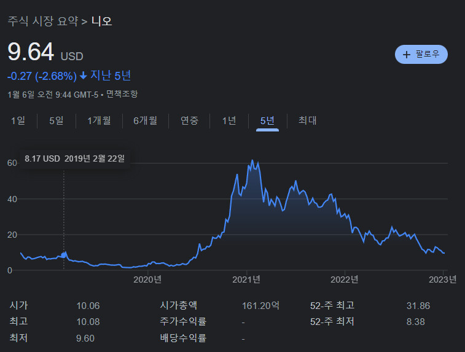Click the 최고 value 10.08
The height and width of the screenshot is (352, 465).
tap(88, 322)
